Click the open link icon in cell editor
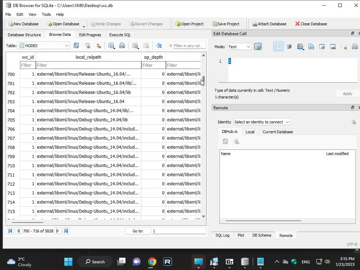Image resolution: width=360 pixels, height=270 pixels. [333, 47]
